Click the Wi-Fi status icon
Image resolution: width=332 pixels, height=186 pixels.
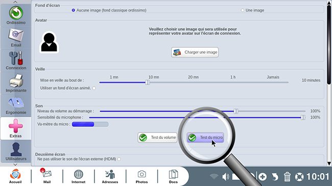(214, 176)
